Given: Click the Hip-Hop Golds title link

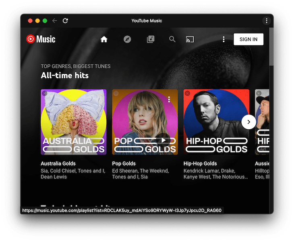Looking at the screenshot, I should click(x=200, y=163).
